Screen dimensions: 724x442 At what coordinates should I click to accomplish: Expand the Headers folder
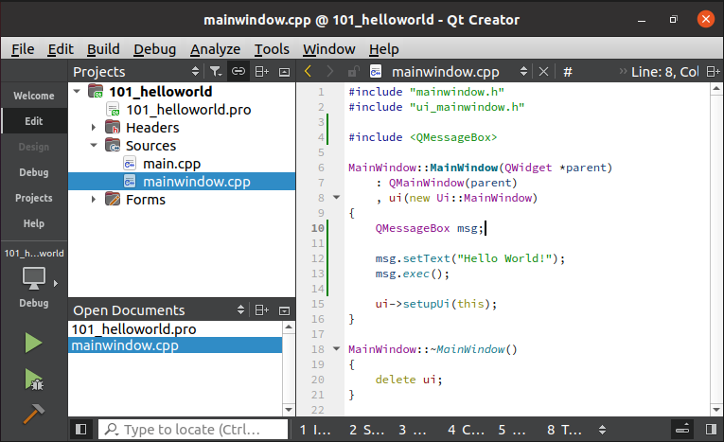(x=94, y=128)
